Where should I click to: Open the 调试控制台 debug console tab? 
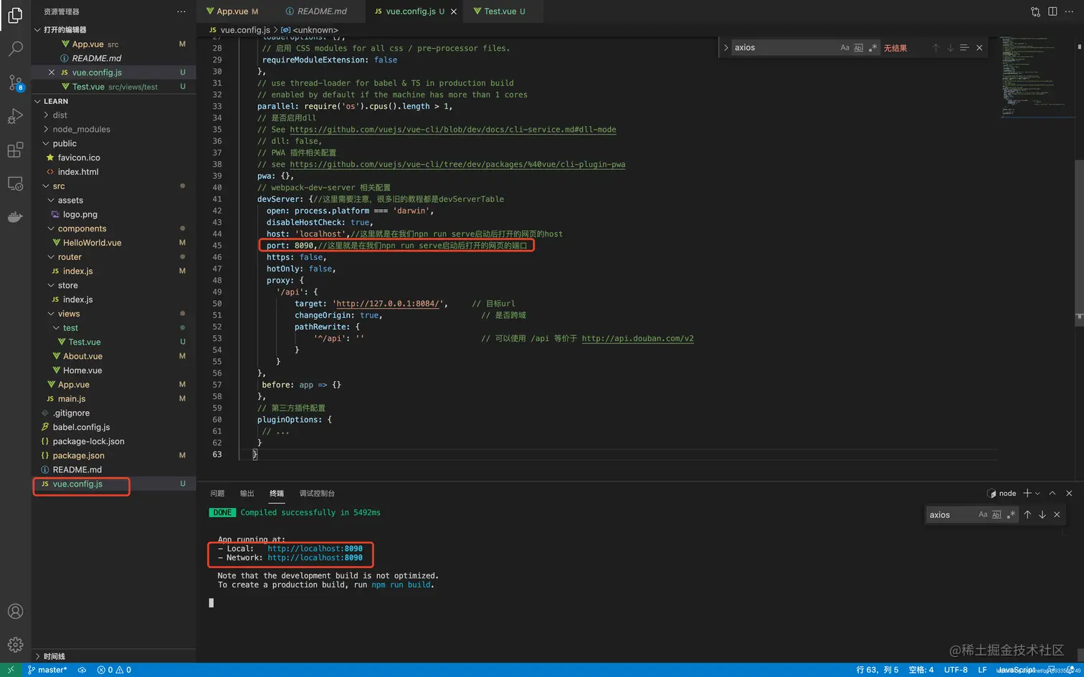point(317,493)
